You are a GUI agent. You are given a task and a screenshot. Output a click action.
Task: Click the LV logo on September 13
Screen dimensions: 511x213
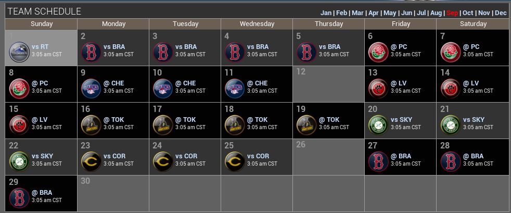379,89
